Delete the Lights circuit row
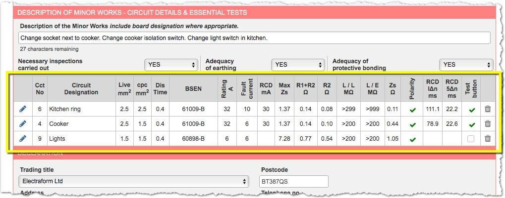The height and width of the screenshot is (198, 505). click(x=488, y=139)
